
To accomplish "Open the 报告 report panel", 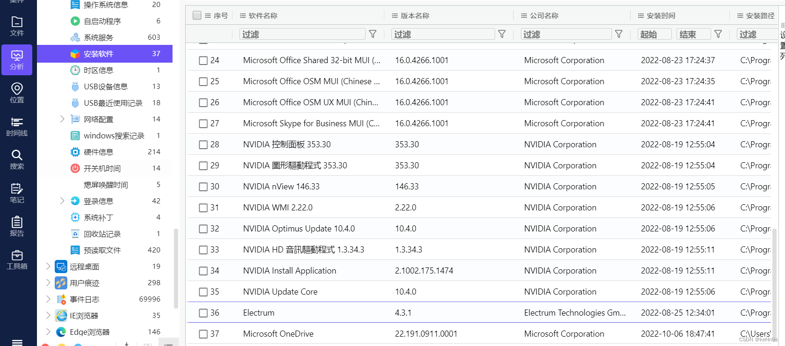I will 17,227.
